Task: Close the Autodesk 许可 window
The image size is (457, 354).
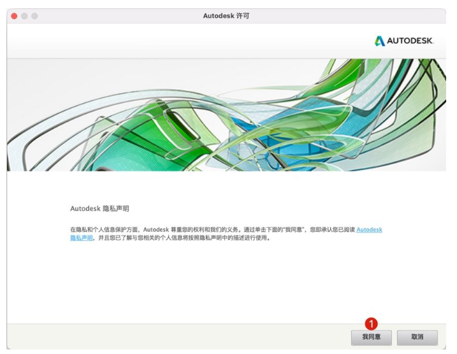Action: tap(14, 16)
